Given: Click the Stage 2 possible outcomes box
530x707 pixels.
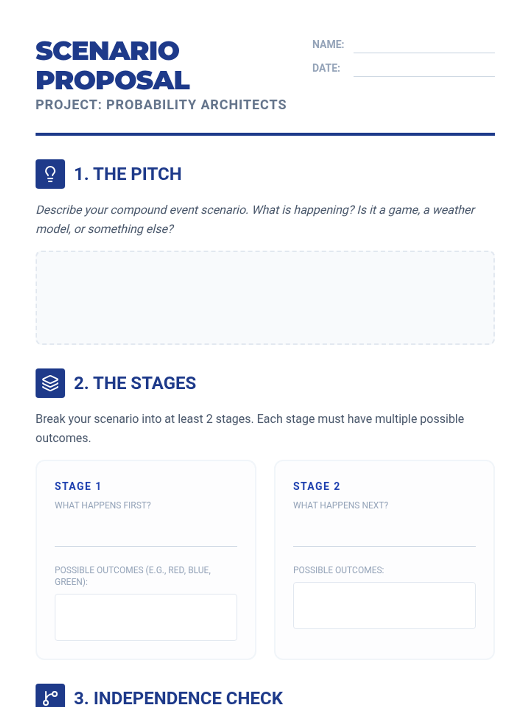Looking at the screenshot, I should [x=384, y=605].
